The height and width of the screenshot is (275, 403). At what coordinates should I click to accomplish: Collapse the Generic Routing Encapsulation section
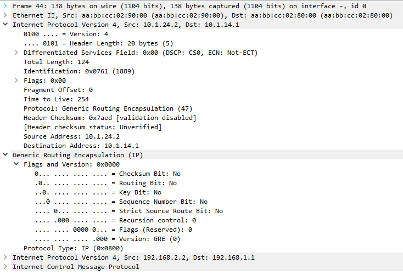(5, 155)
